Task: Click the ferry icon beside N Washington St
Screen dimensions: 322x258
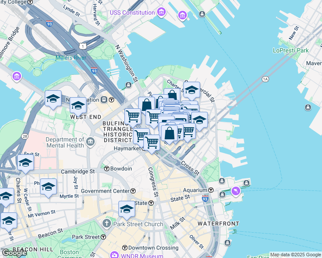Action: pos(129,85)
